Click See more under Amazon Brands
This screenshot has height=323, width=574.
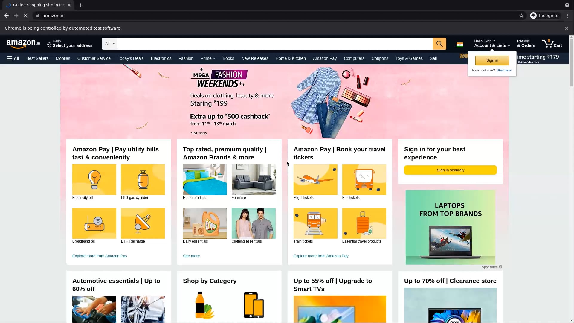[x=191, y=256]
